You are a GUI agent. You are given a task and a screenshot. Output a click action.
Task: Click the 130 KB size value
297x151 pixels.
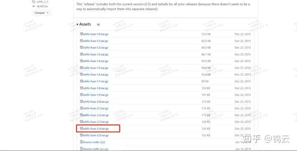point(206,129)
